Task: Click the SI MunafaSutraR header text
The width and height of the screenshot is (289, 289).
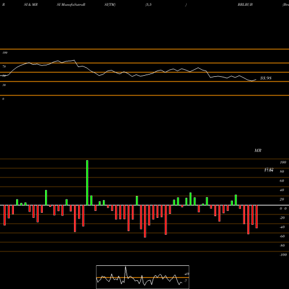Action: [x=71, y=5]
